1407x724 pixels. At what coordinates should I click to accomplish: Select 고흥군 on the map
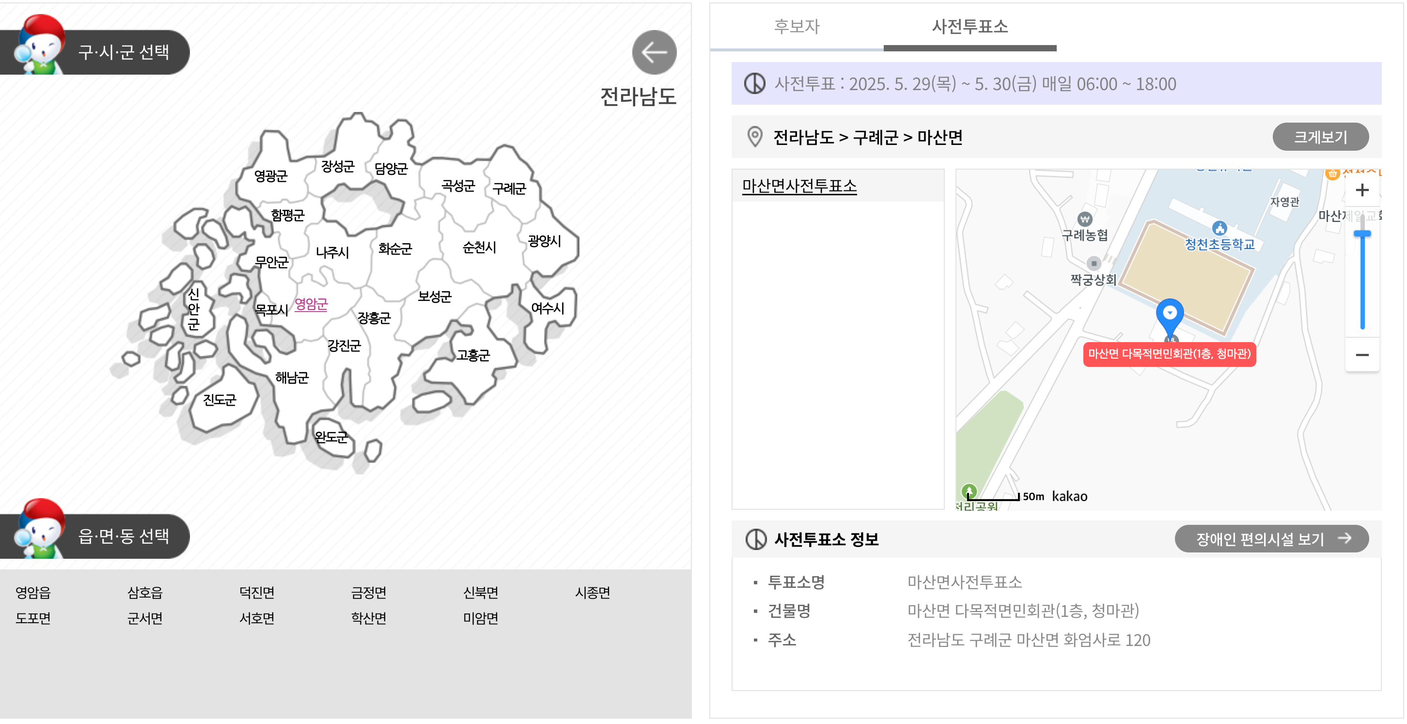(473, 355)
